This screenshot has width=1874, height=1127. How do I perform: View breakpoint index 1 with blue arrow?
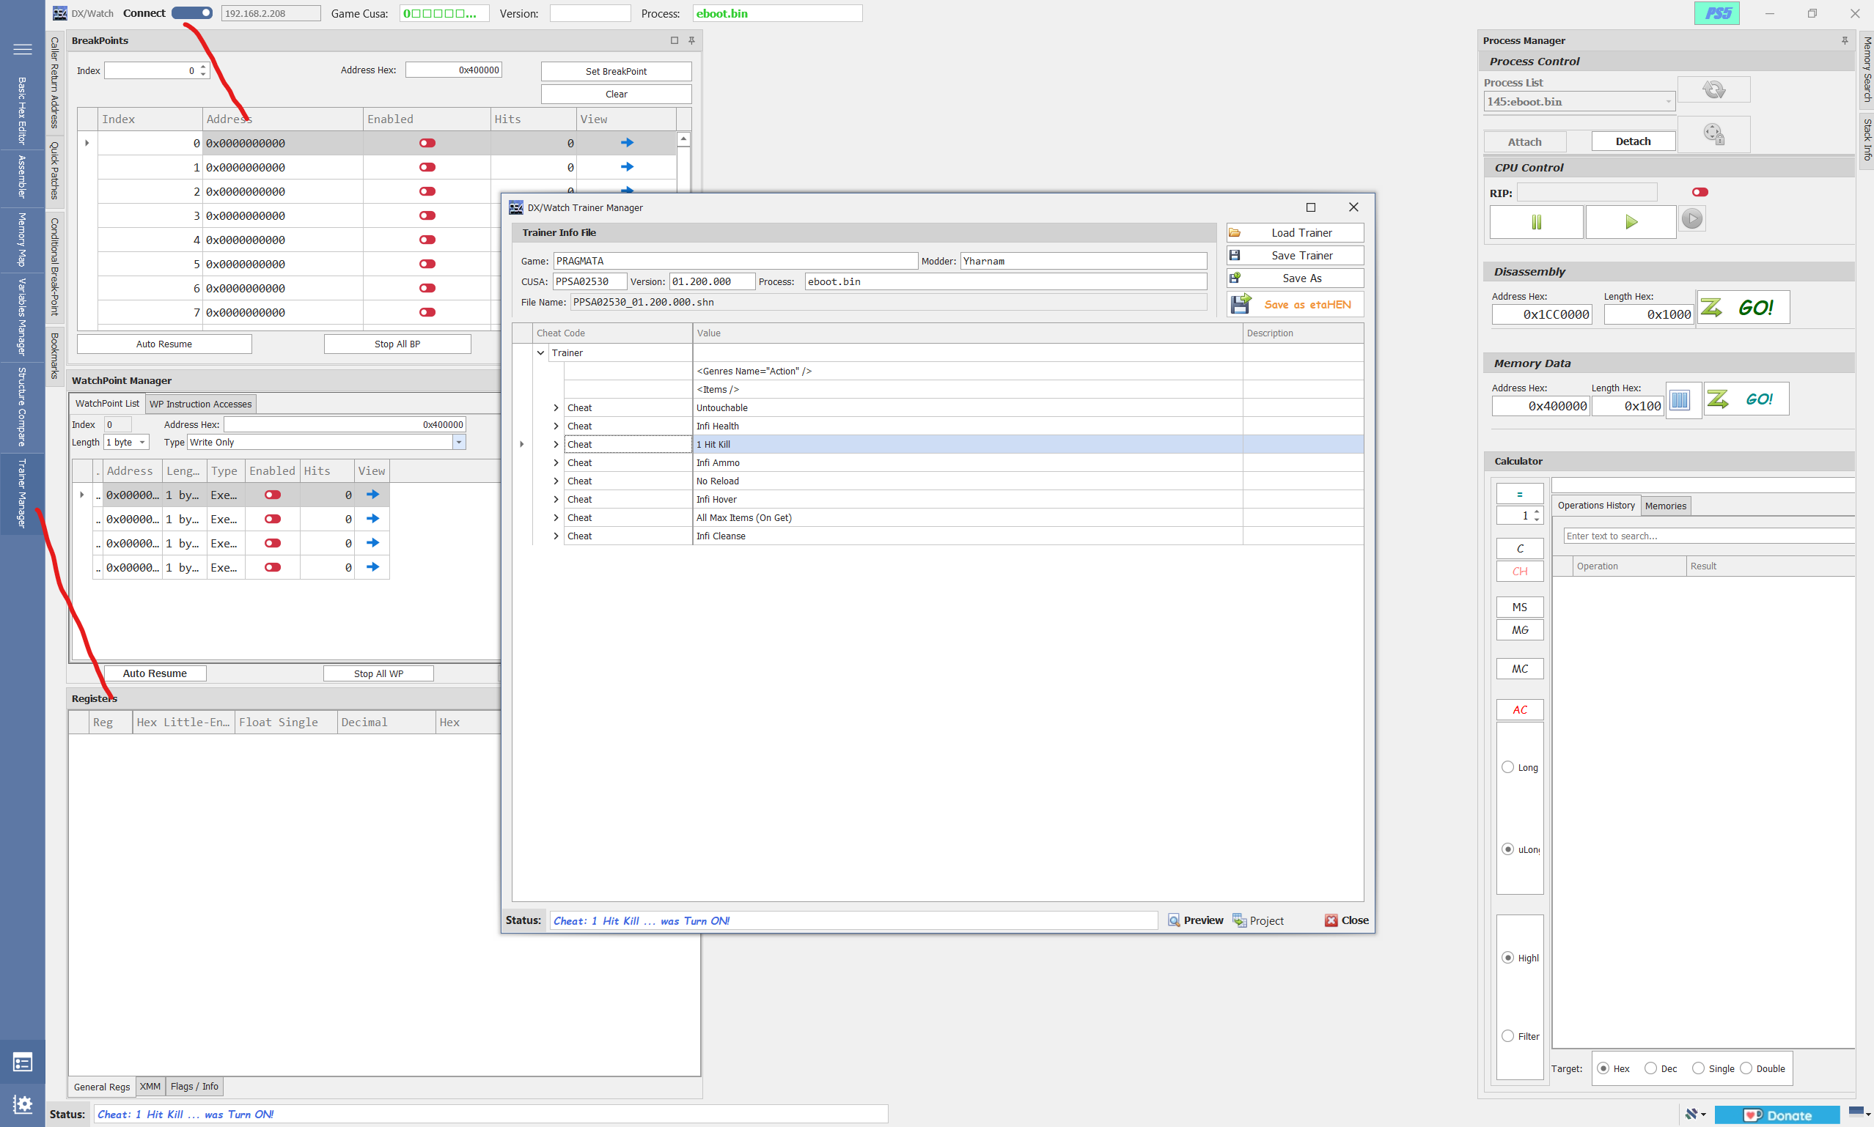(x=627, y=167)
